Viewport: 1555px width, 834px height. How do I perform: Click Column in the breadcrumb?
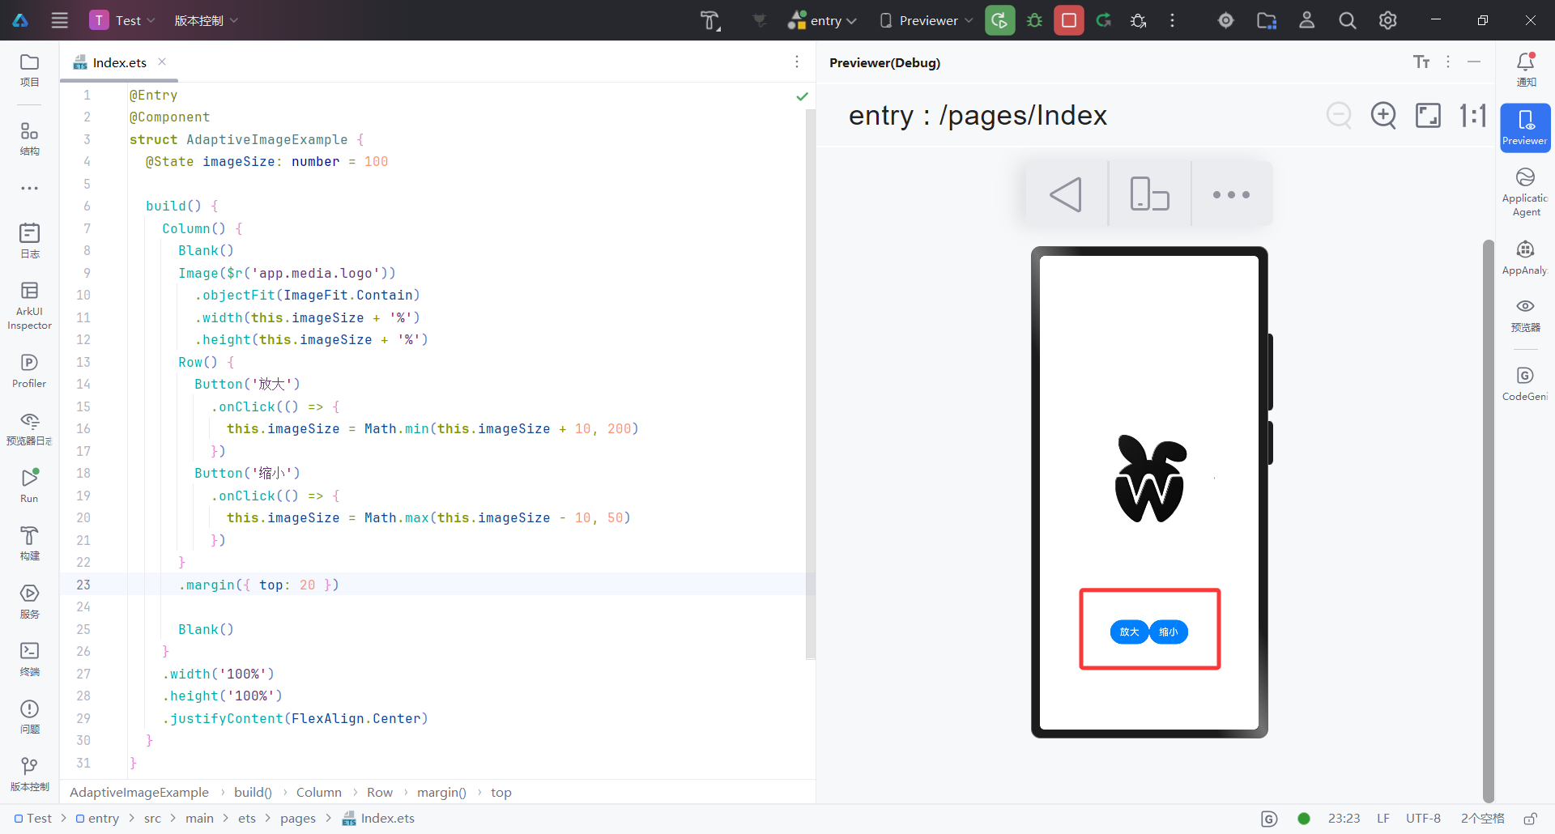click(319, 793)
